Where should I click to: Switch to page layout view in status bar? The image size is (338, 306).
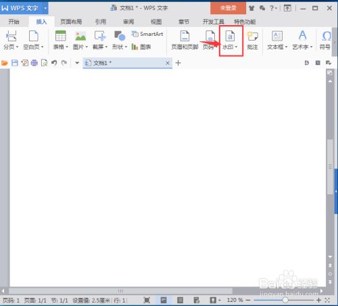click(x=164, y=300)
